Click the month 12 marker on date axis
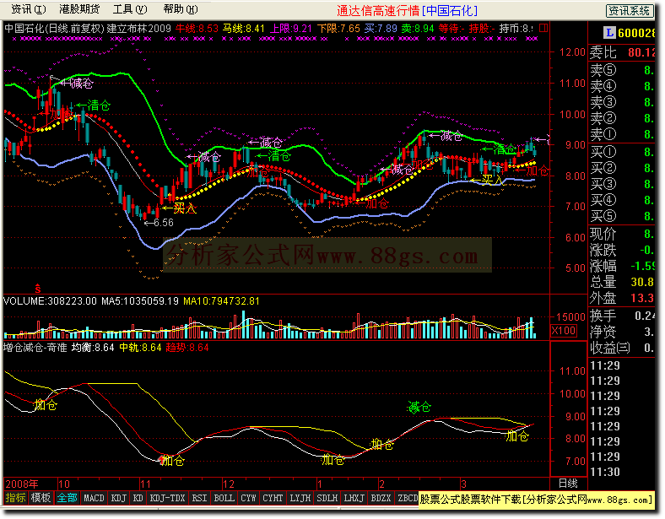Viewport: 665px width, 519px height. pyautogui.click(x=228, y=484)
